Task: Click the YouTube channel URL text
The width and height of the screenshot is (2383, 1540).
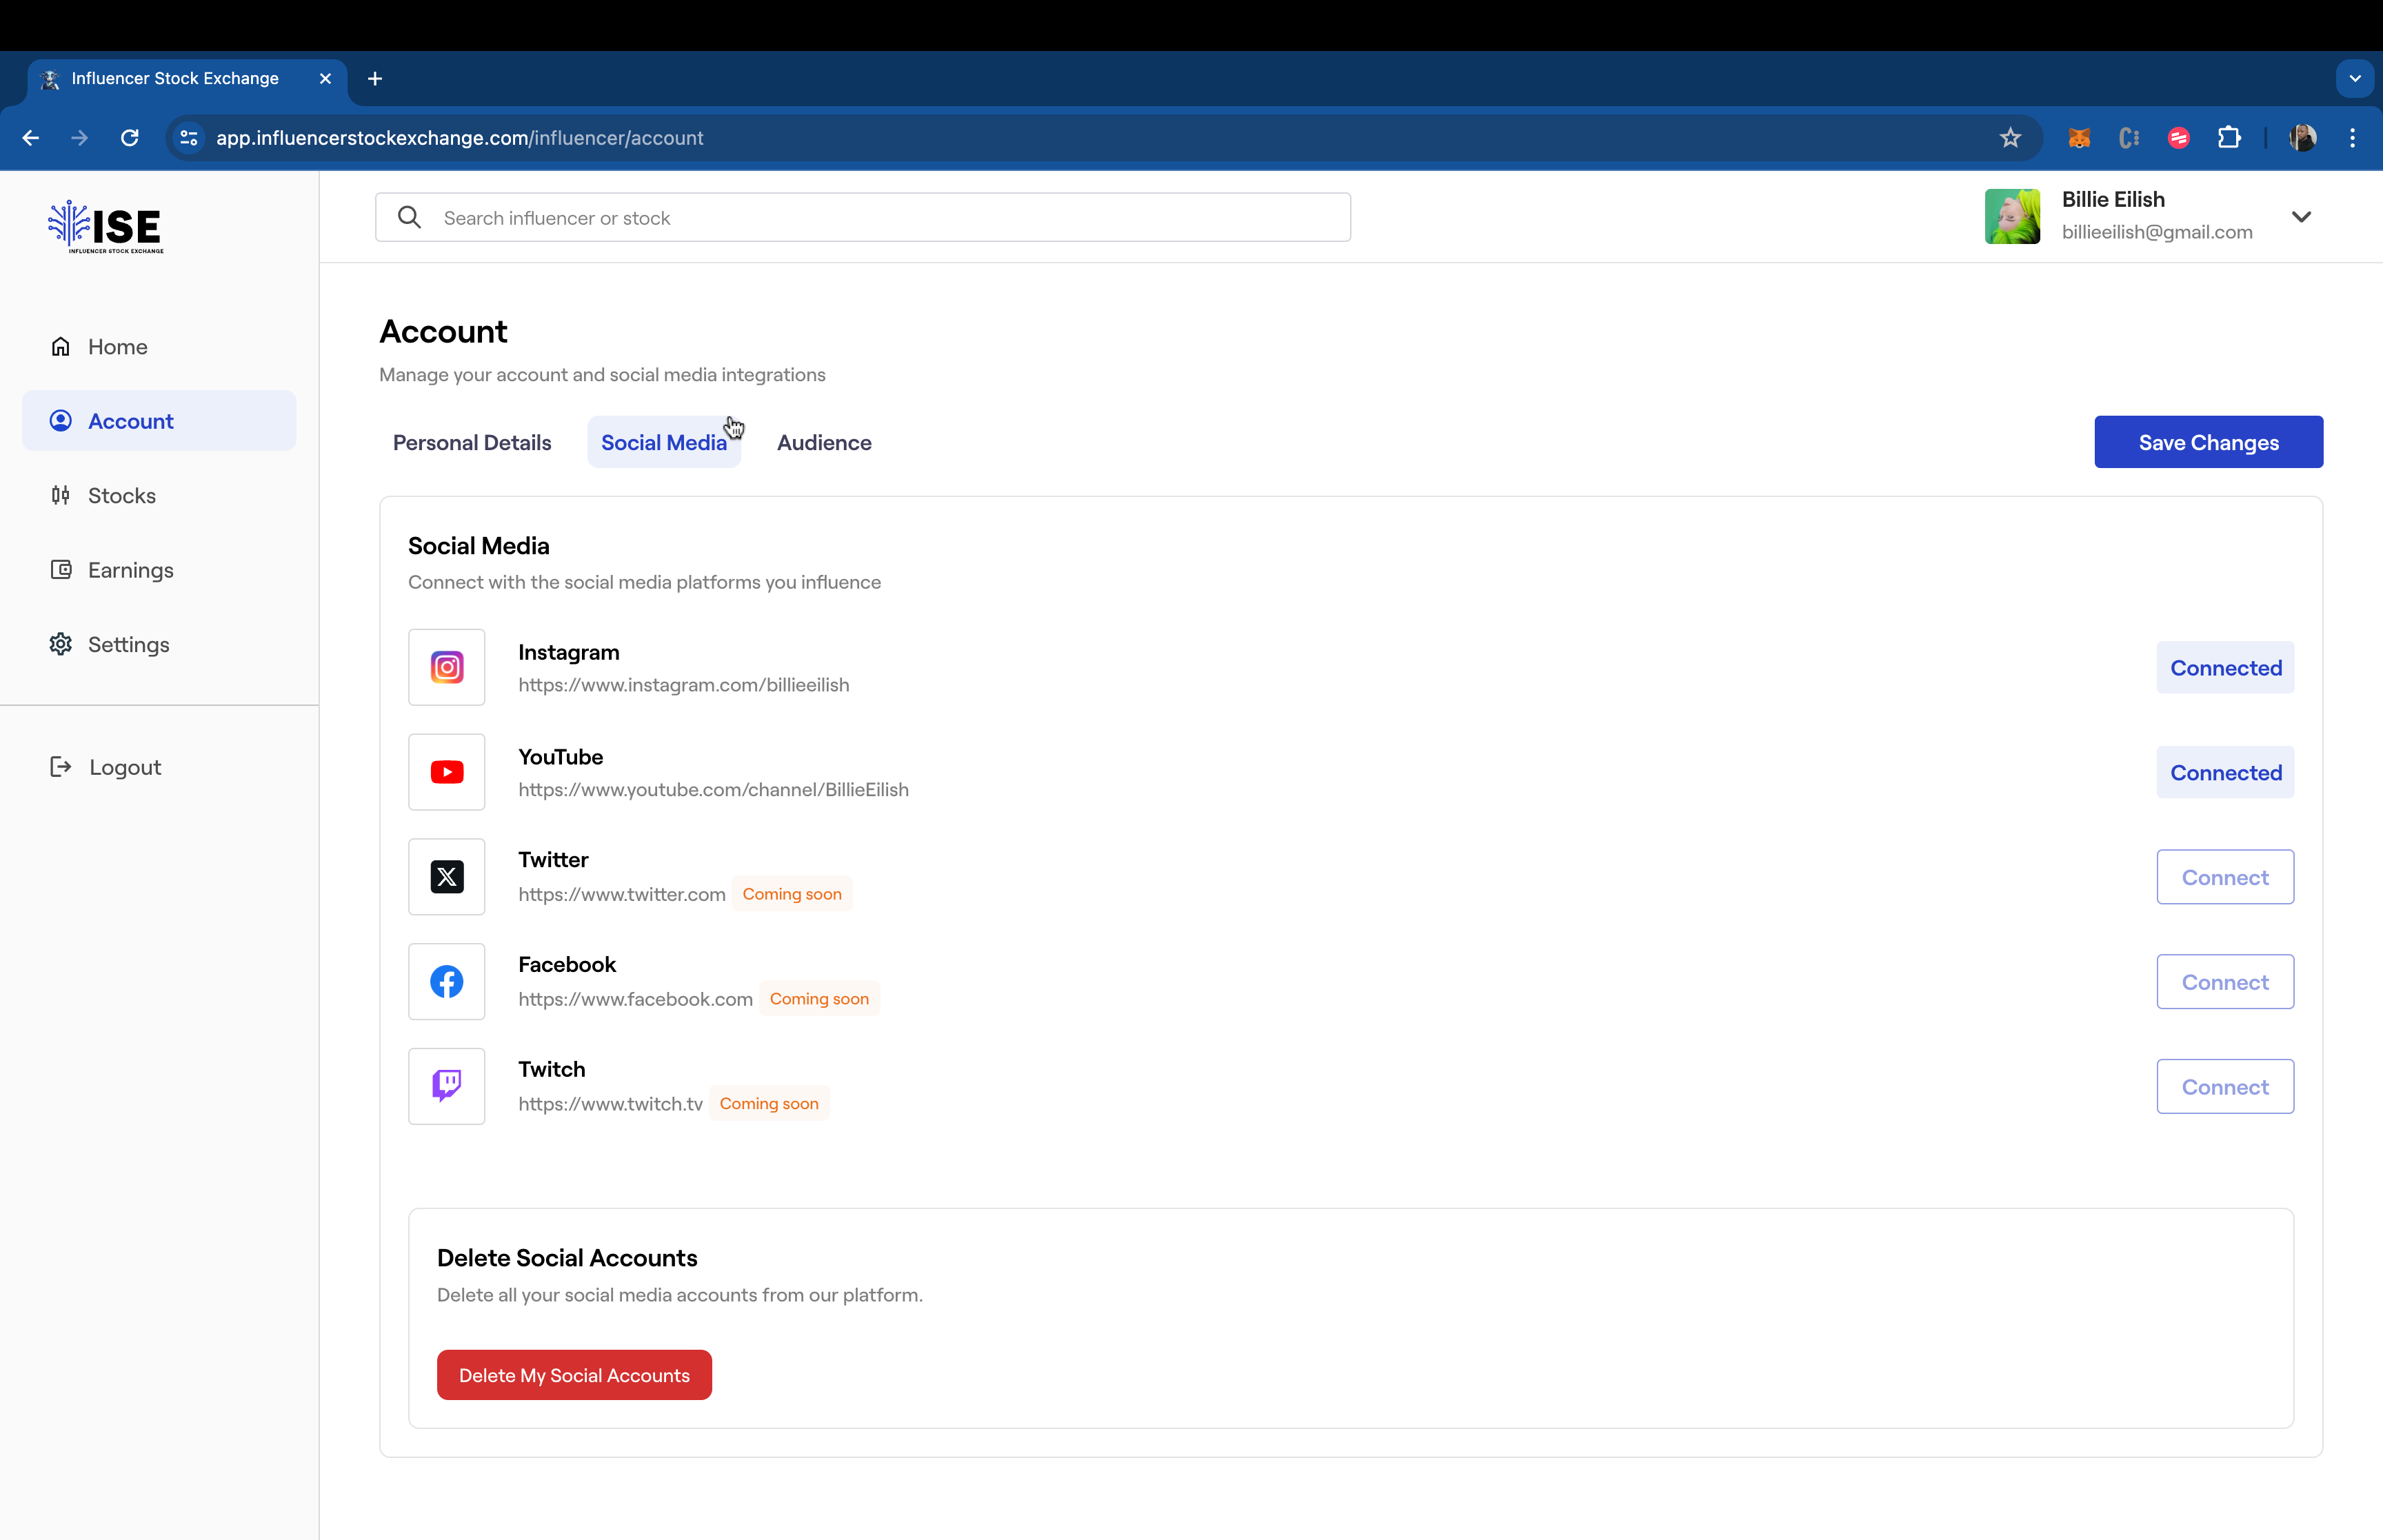Action: pyautogui.click(x=713, y=790)
